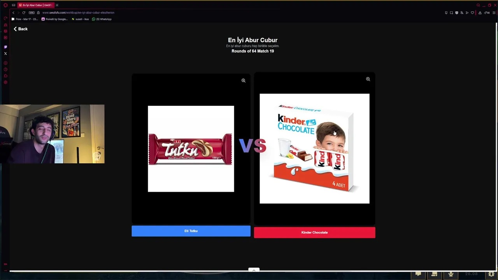This screenshot has height=280, width=498.
Task: Choose the red Kinder Chocolate button
Action: point(314,233)
